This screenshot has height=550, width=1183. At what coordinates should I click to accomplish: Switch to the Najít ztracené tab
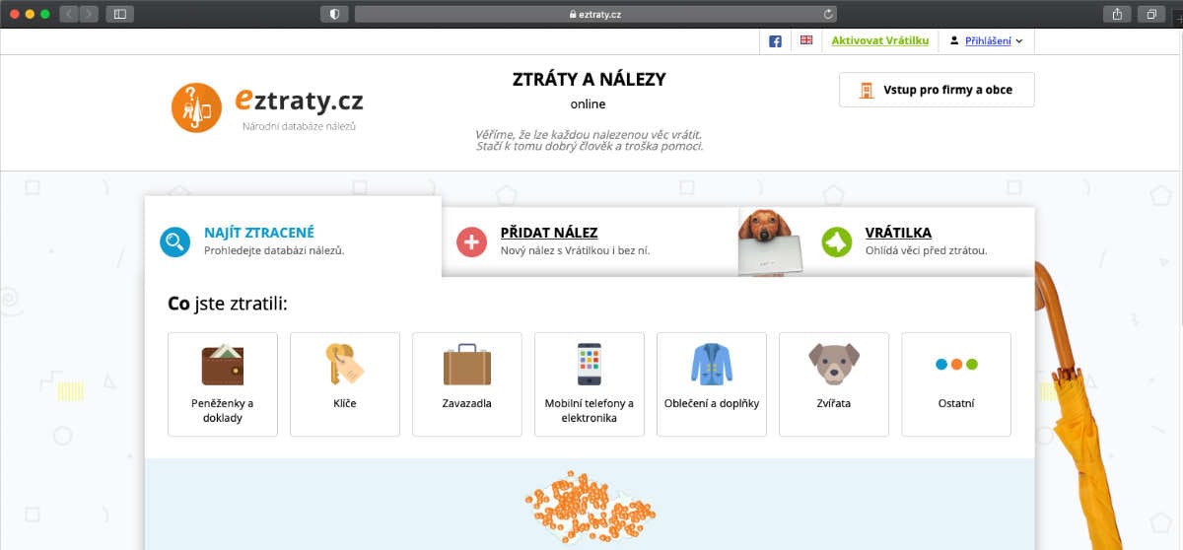pos(293,241)
